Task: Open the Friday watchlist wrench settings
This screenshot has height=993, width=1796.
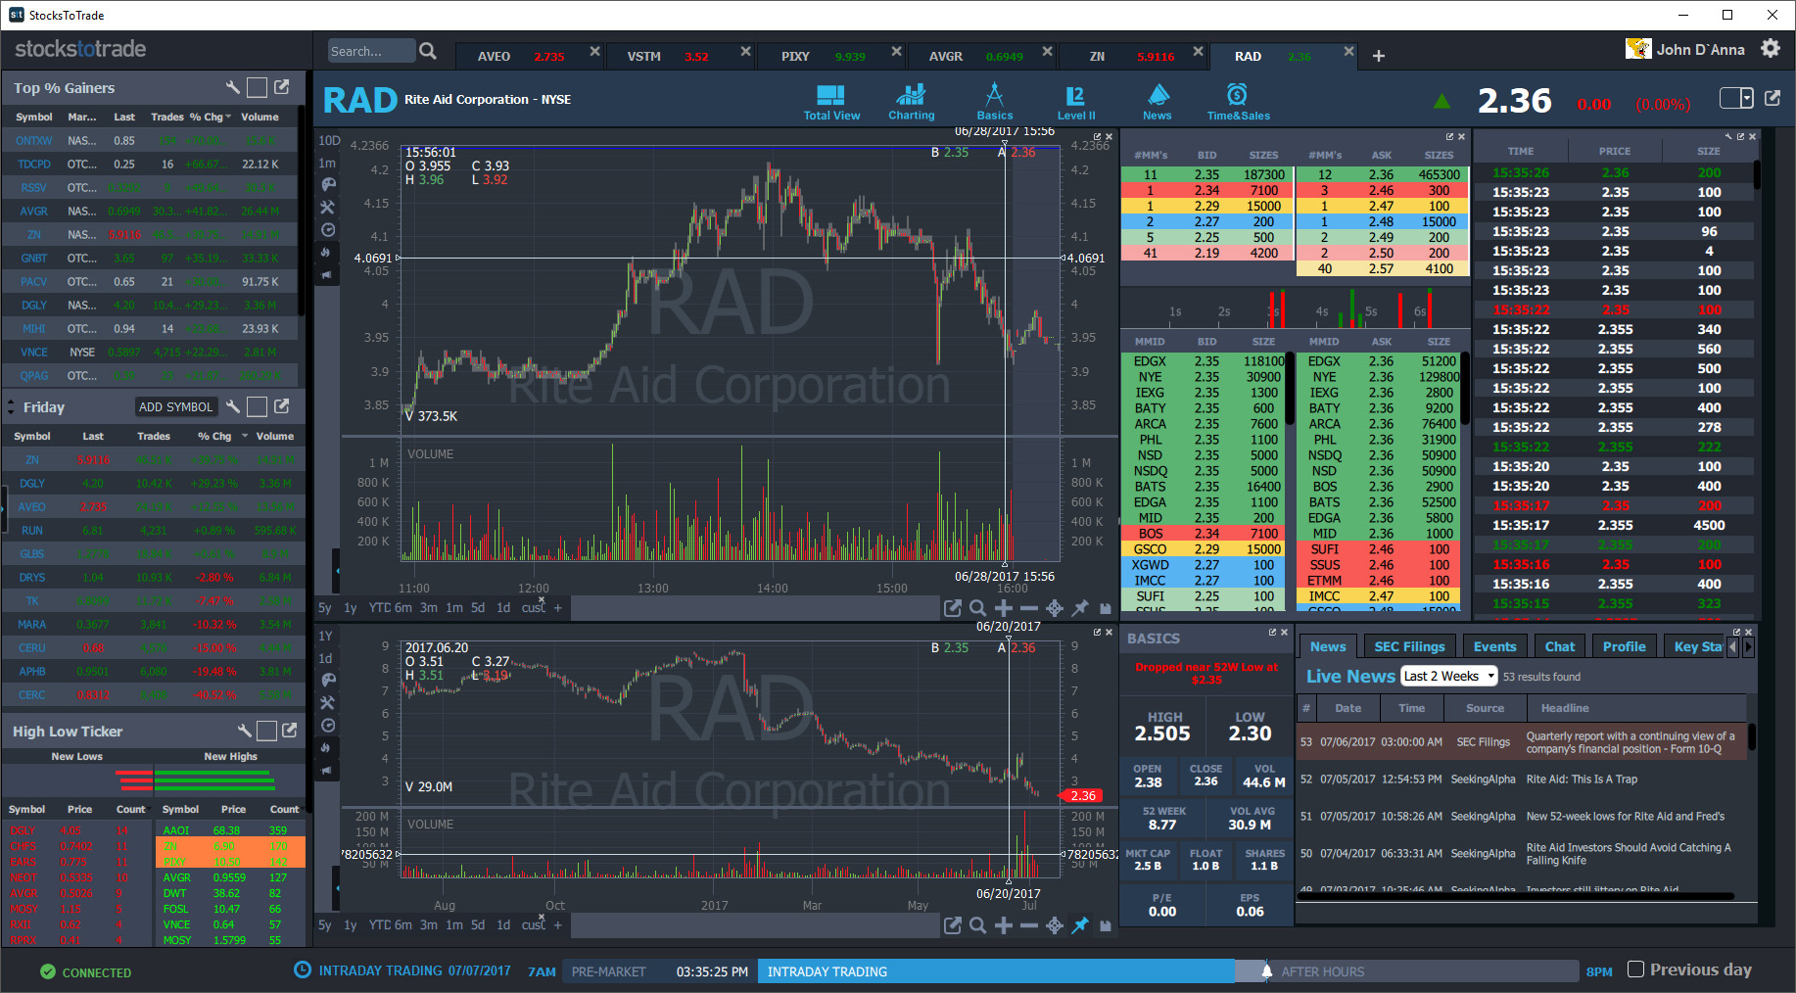Action: coord(233,406)
